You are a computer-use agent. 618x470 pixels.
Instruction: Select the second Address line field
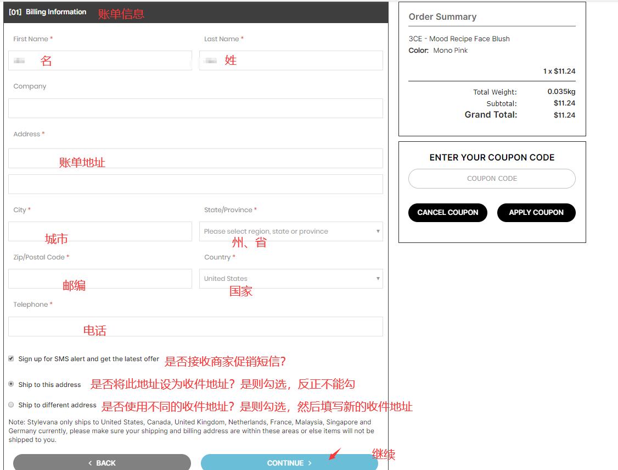[x=195, y=184]
